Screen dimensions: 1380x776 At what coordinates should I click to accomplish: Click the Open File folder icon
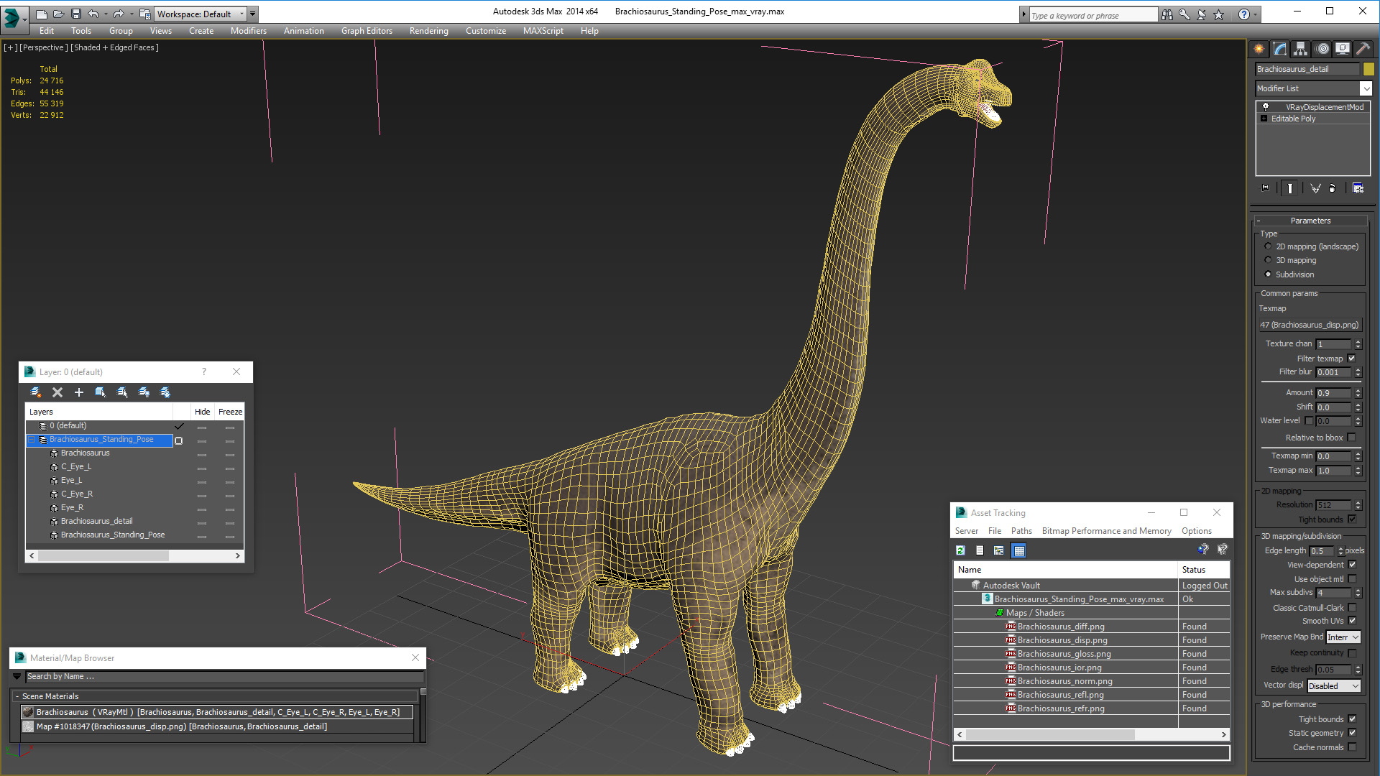[x=59, y=14]
